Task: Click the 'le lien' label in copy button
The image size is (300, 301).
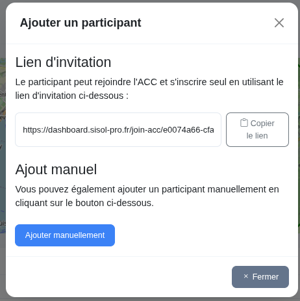Action: tap(257, 136)
